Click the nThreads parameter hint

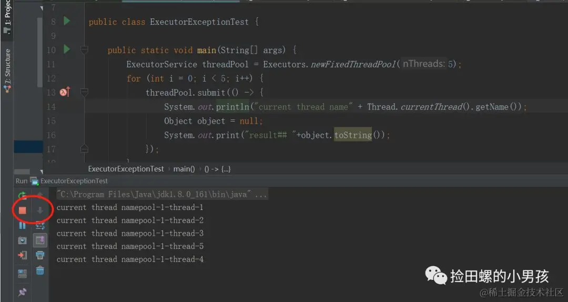point(424,64)
